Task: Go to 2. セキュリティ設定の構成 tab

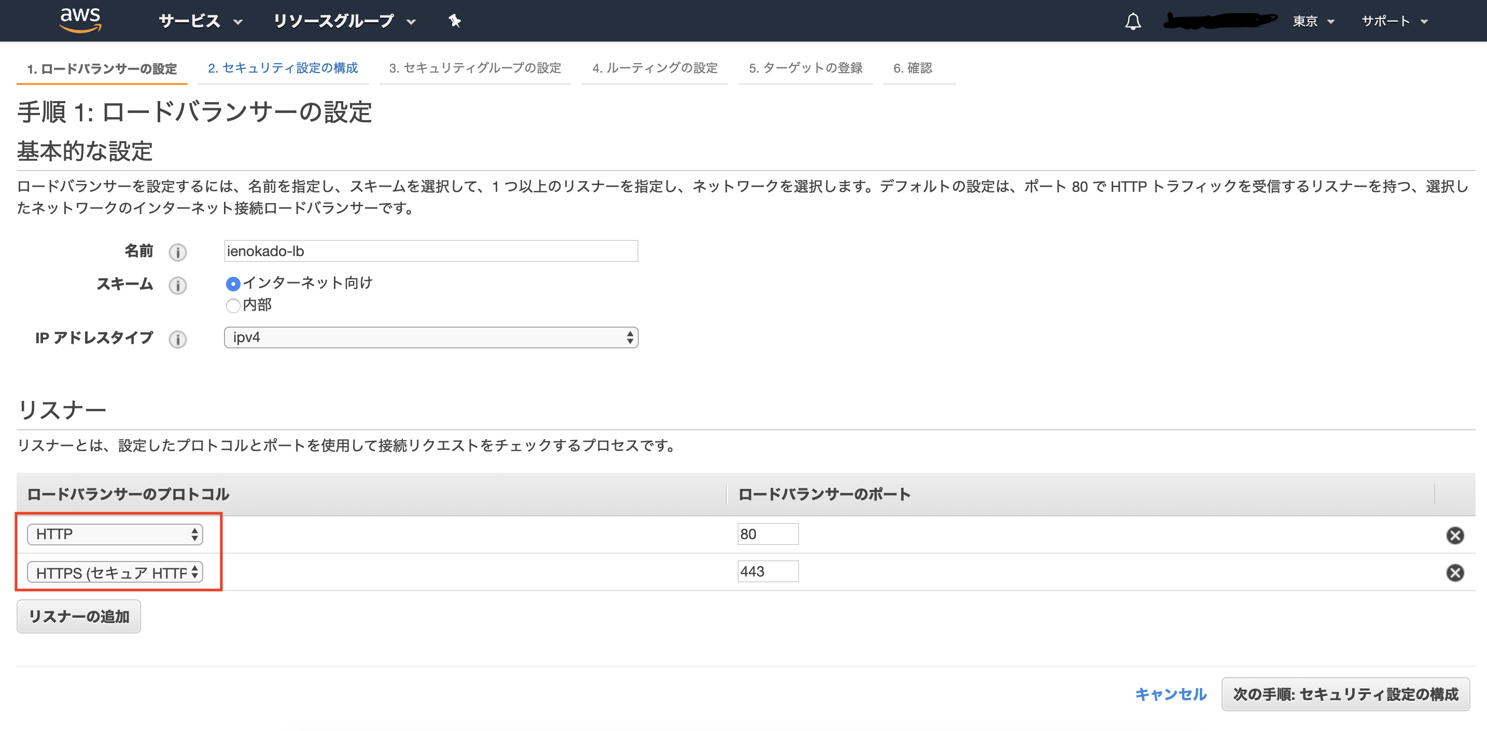Action: 283,68
